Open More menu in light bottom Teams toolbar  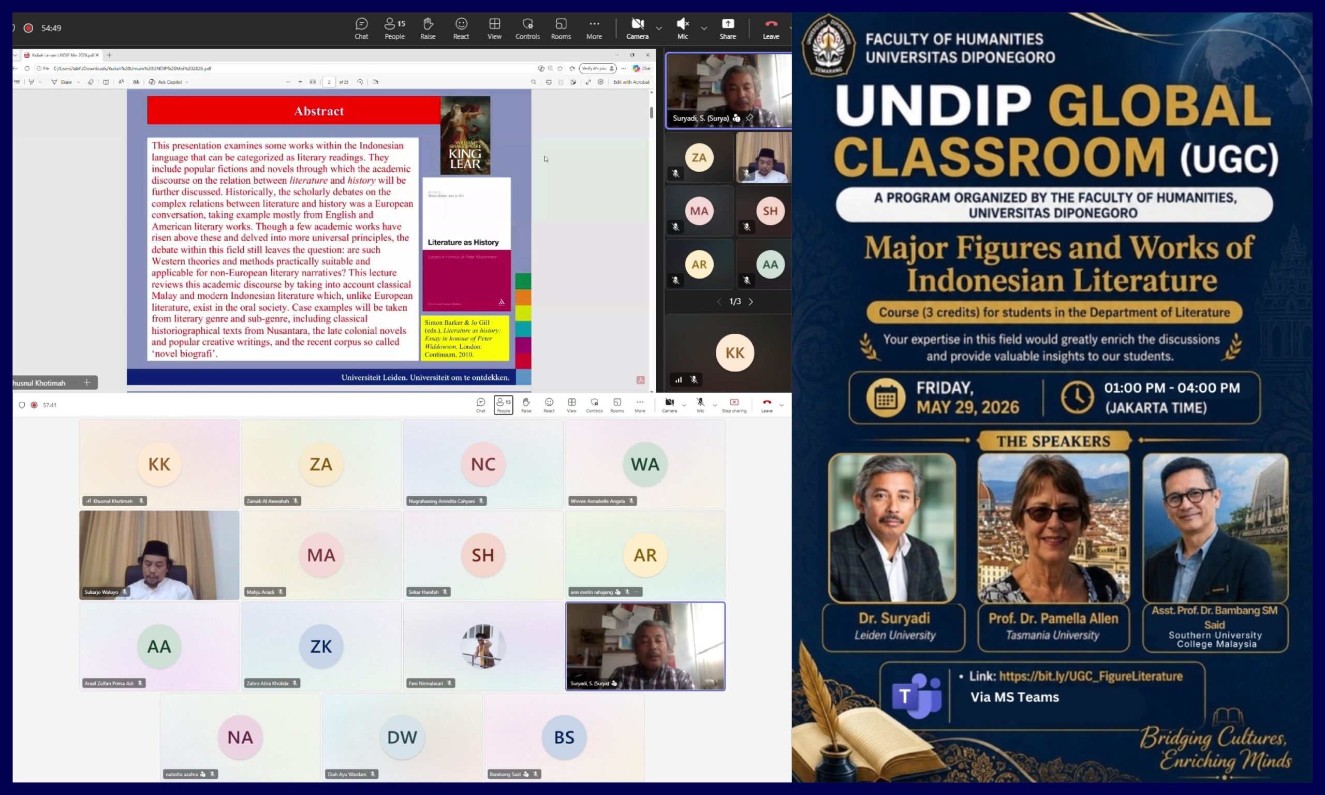(640, 405)
